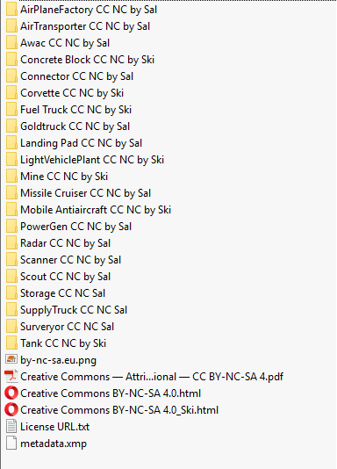Select the AirPlaneFactory CC NC by Sal folder icon
This screenshot has height=469, width=337.
[x=11, y=10]
